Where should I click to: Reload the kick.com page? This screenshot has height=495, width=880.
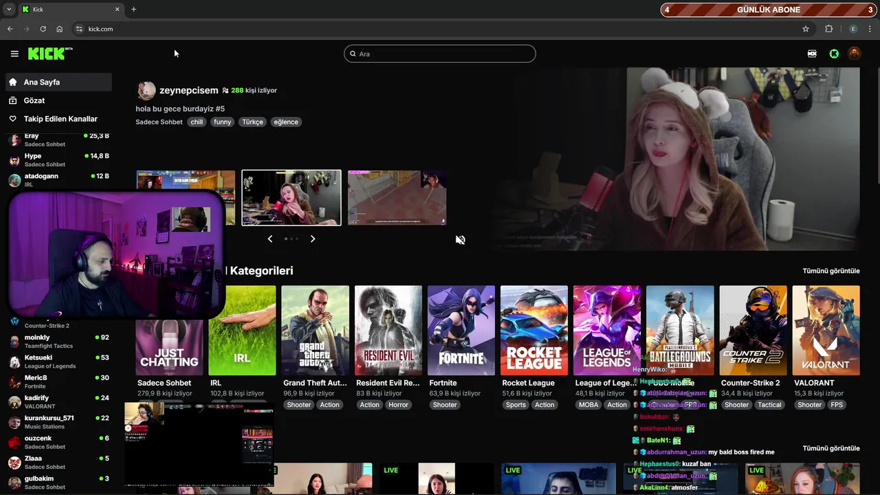tap(43, 29)
